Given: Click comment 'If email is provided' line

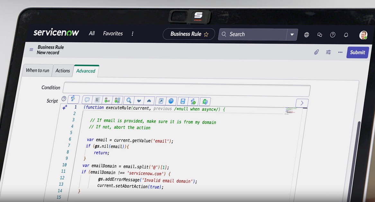Looking at the screenshot, I should (153, 121).
